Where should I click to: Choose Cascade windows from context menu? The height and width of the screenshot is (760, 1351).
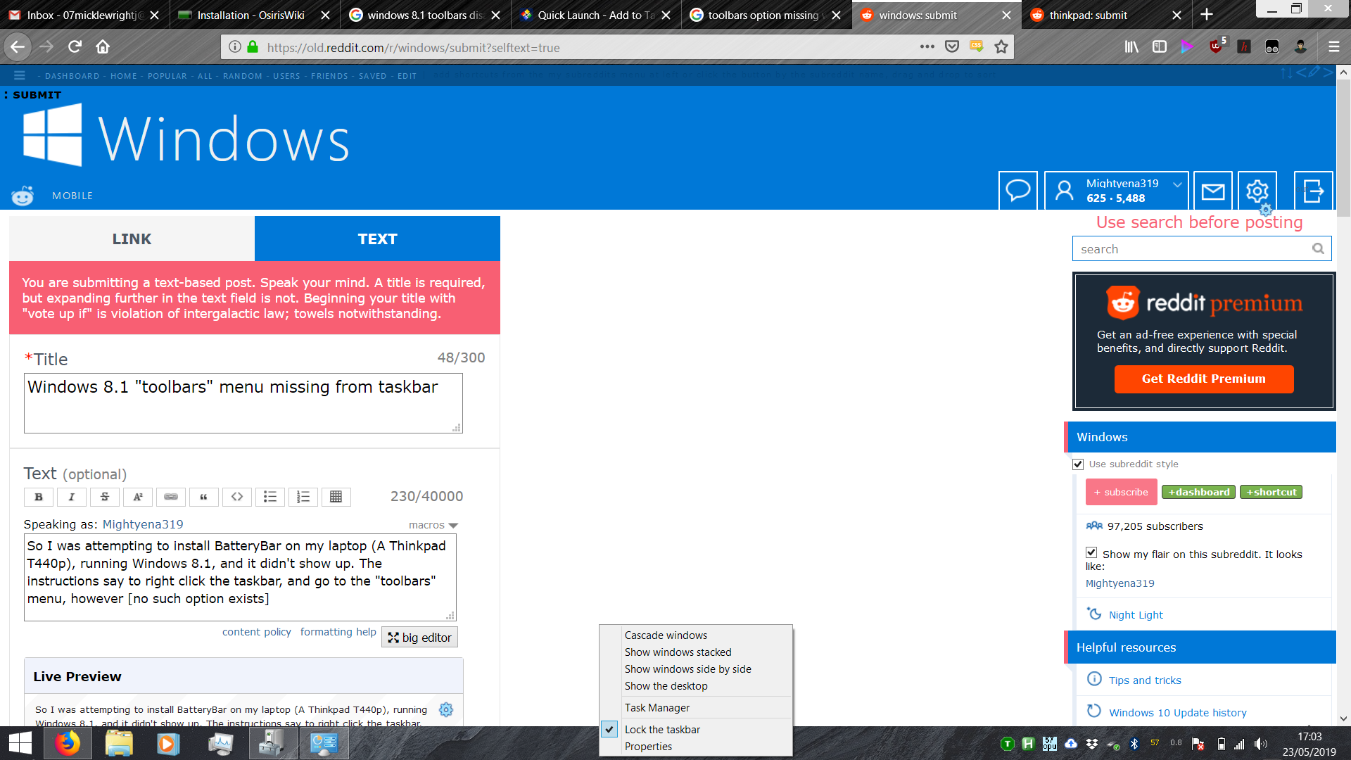(x=666, y=635)
